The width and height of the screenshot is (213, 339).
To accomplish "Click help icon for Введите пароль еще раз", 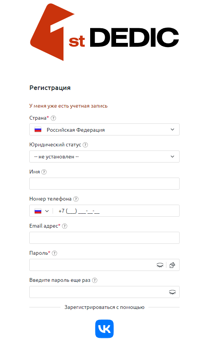I will click(95, 280).
